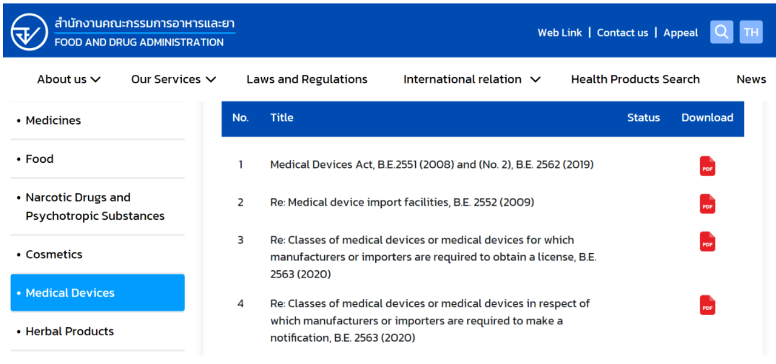Switch language using TH button
This screenshot has width=776, height=364.
coord(751,32)
